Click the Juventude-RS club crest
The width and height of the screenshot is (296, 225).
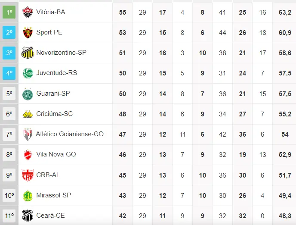tap(28, 73)
